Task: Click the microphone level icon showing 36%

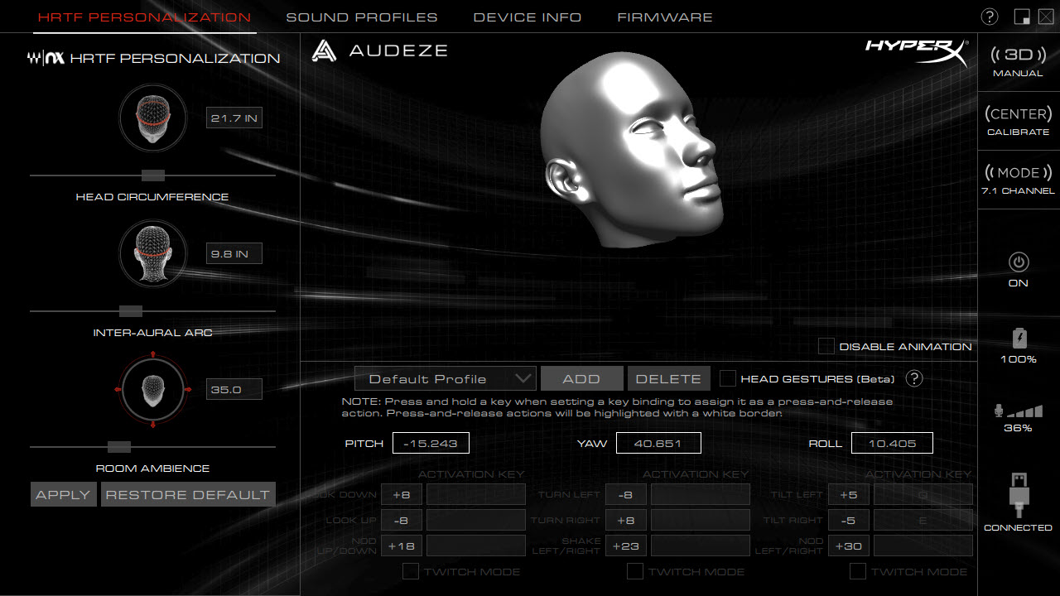Action: point(1018,411)
